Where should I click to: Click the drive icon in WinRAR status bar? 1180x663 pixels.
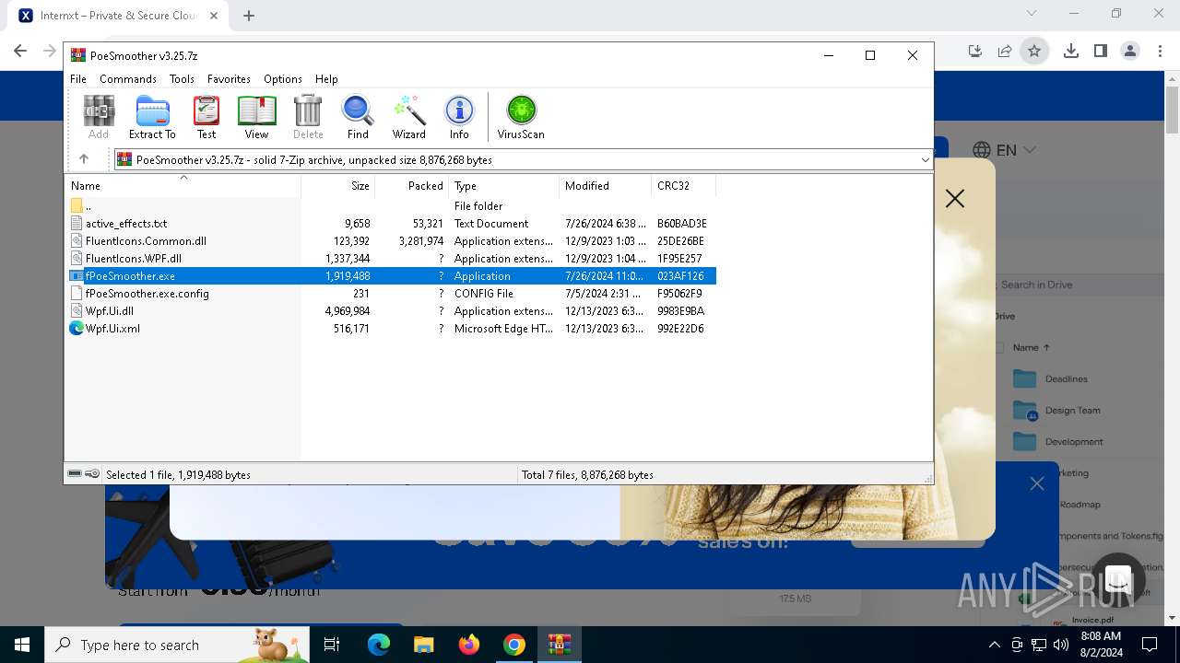(x=75, y=474)
